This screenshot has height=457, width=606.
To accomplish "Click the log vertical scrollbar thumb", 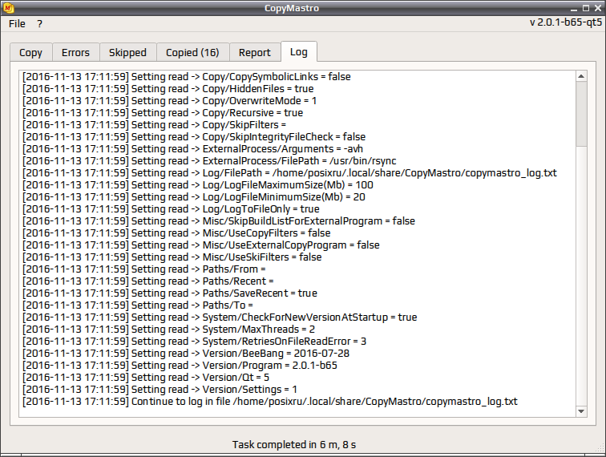I will point(581,114).
